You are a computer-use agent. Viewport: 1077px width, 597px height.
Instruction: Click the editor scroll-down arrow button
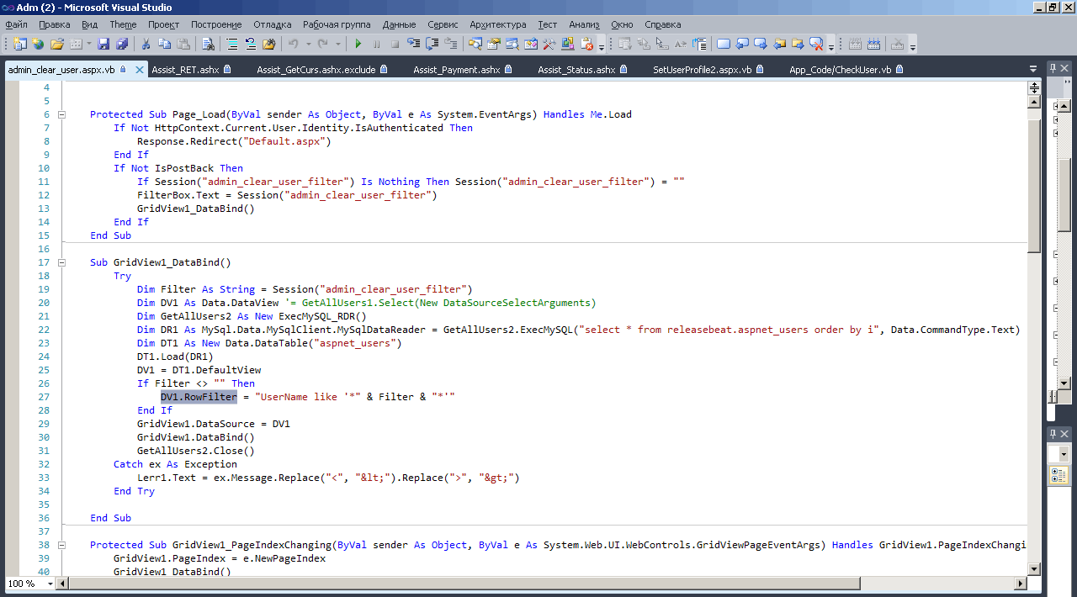tap(1034, 571)
